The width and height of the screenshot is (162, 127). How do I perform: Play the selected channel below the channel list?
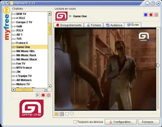tap(38, 95)
